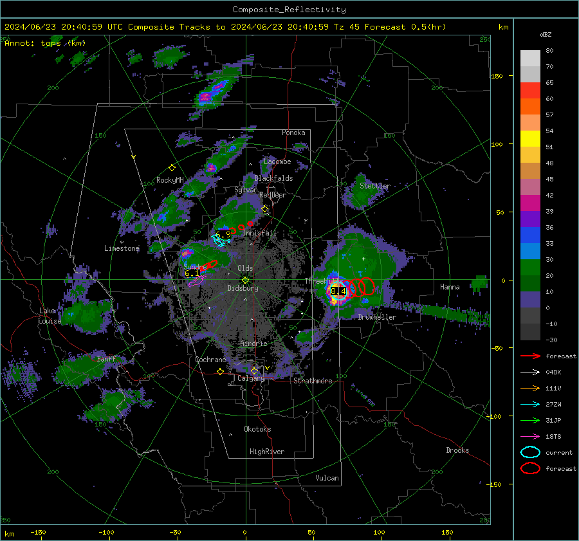This screenshot has height=541, width=579.
Task: Click the Composite_Reflectivity title
Action: (289, 10)
